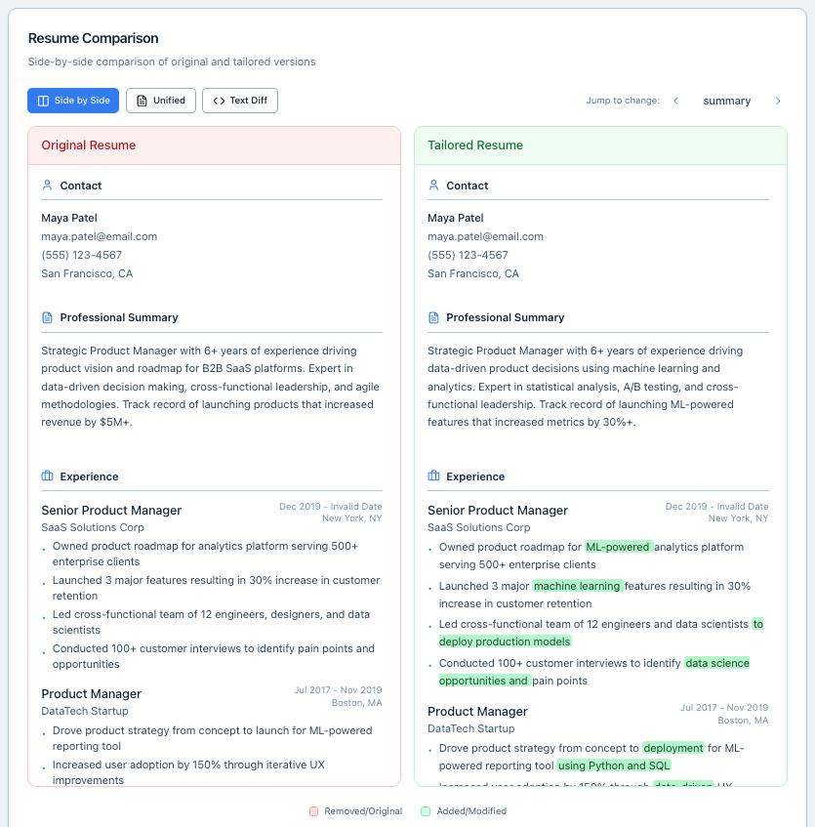Click the 'summary' change label

[726, 101]
